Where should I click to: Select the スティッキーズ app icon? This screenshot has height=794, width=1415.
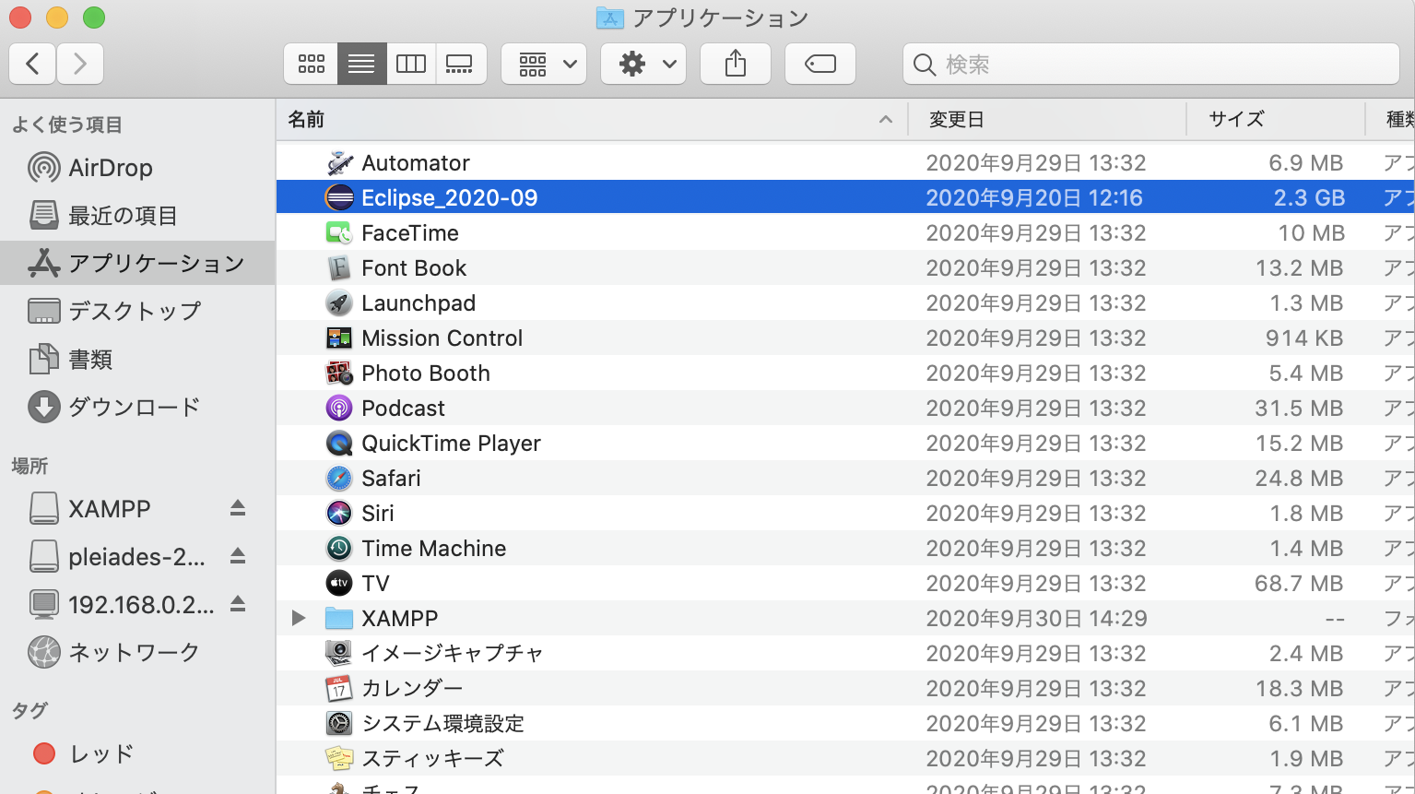tap(339, 758)
